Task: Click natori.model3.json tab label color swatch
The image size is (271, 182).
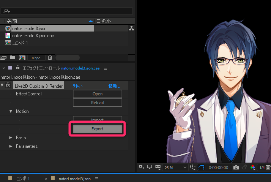Action: tap(53, 178)
